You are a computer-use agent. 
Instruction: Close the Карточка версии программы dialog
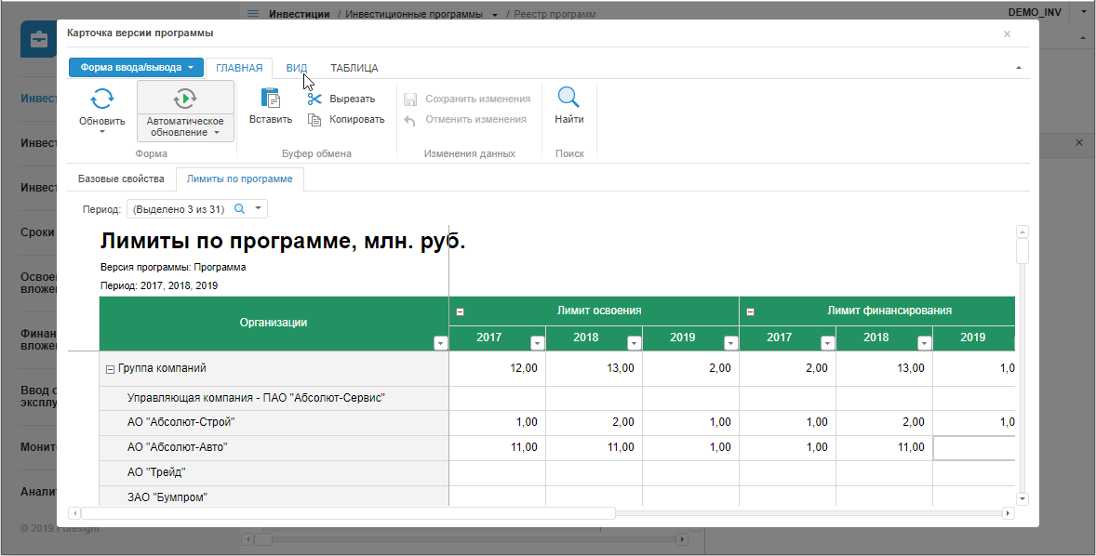(x=1007, y=33)
